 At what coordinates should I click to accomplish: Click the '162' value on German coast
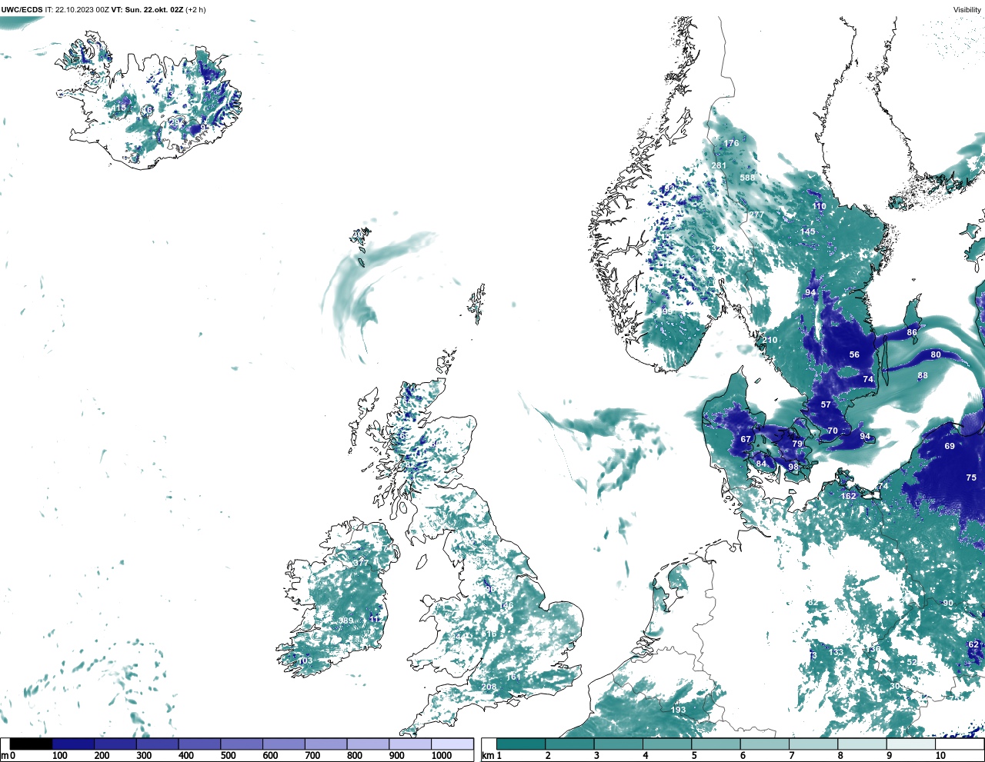tap(848, 496)
